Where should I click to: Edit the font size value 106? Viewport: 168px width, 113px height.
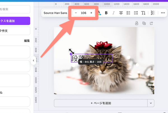tap(83, 13)
